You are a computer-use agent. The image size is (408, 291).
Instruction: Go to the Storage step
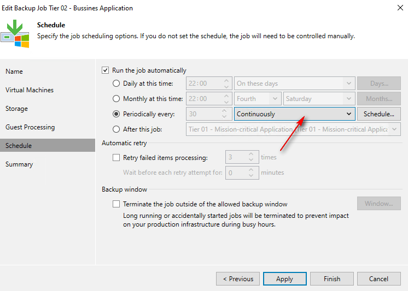(16, 109)
